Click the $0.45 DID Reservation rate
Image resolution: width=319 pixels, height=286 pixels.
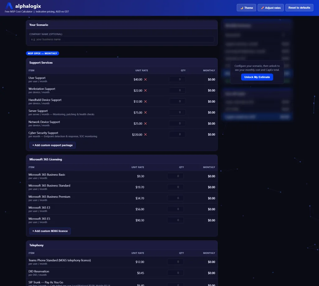pos(140,273)
